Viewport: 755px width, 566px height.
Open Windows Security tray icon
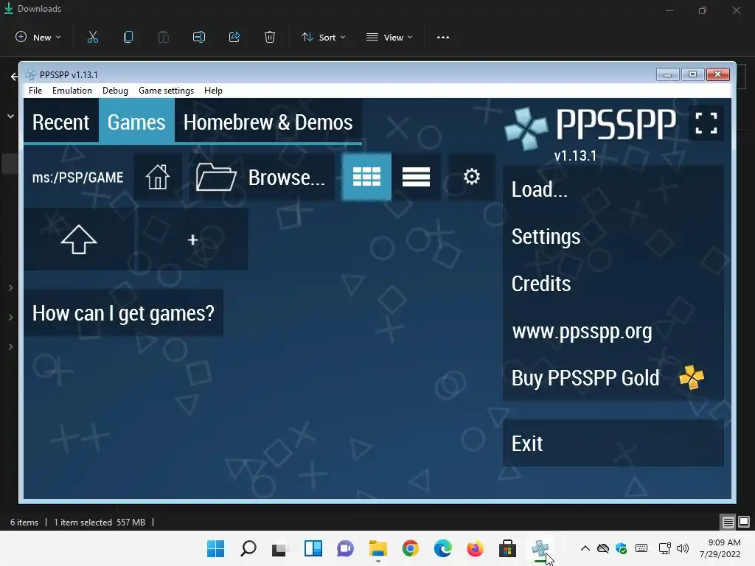(x=621, y=548)
